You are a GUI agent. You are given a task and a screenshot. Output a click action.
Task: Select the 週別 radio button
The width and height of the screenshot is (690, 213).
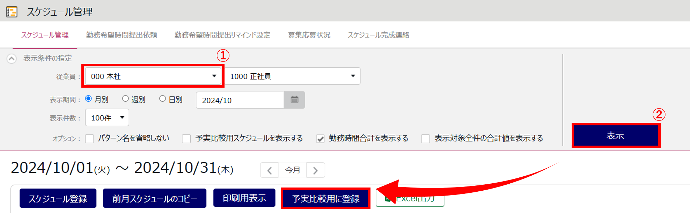125,99
